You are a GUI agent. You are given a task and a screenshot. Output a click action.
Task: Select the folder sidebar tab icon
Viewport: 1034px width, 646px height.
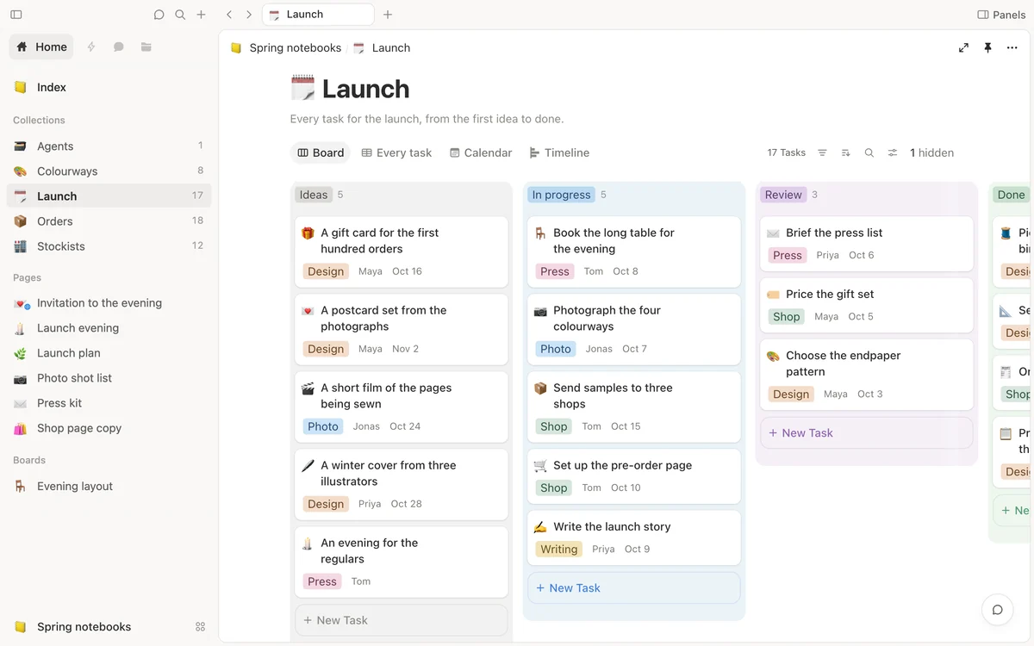[x=146, y=47]
